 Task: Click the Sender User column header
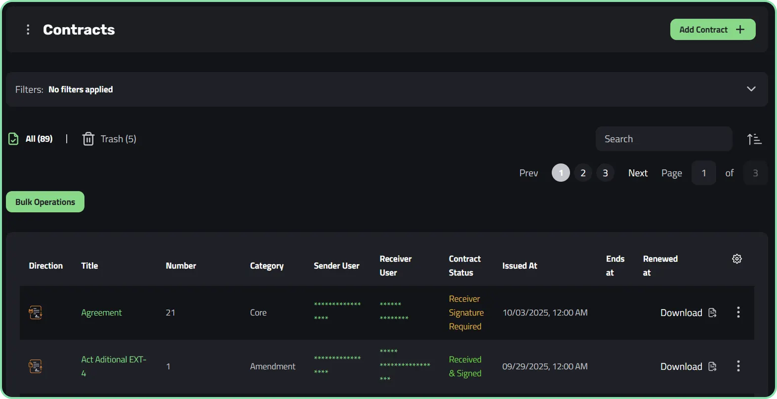[x=336, y=266]
